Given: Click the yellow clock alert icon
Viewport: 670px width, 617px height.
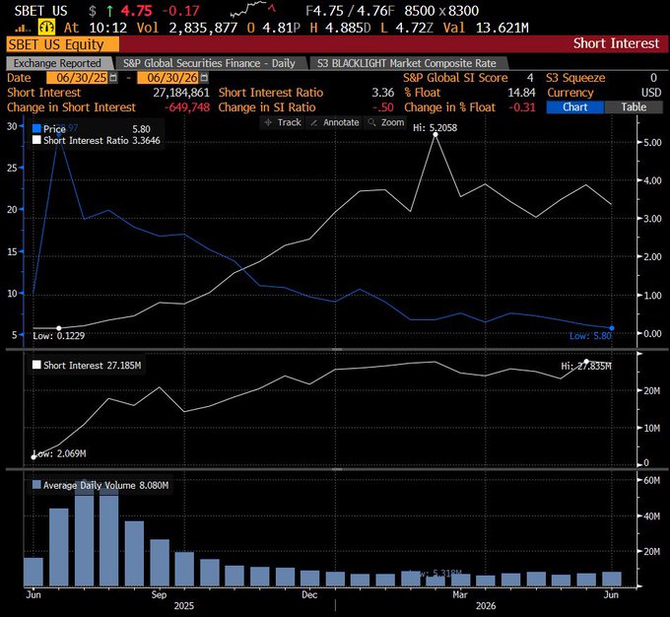Looking at the screenshot, I should point(46,28).
